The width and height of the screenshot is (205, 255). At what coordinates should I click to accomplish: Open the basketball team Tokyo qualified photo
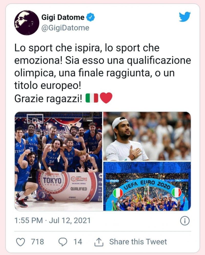pyautogui.click(x=58, y=161)
